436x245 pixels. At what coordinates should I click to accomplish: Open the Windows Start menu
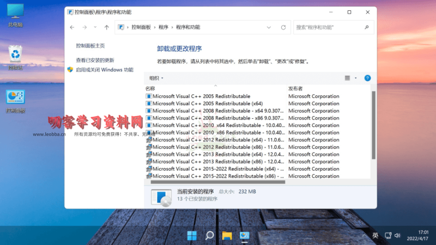(x=192, y=236)
